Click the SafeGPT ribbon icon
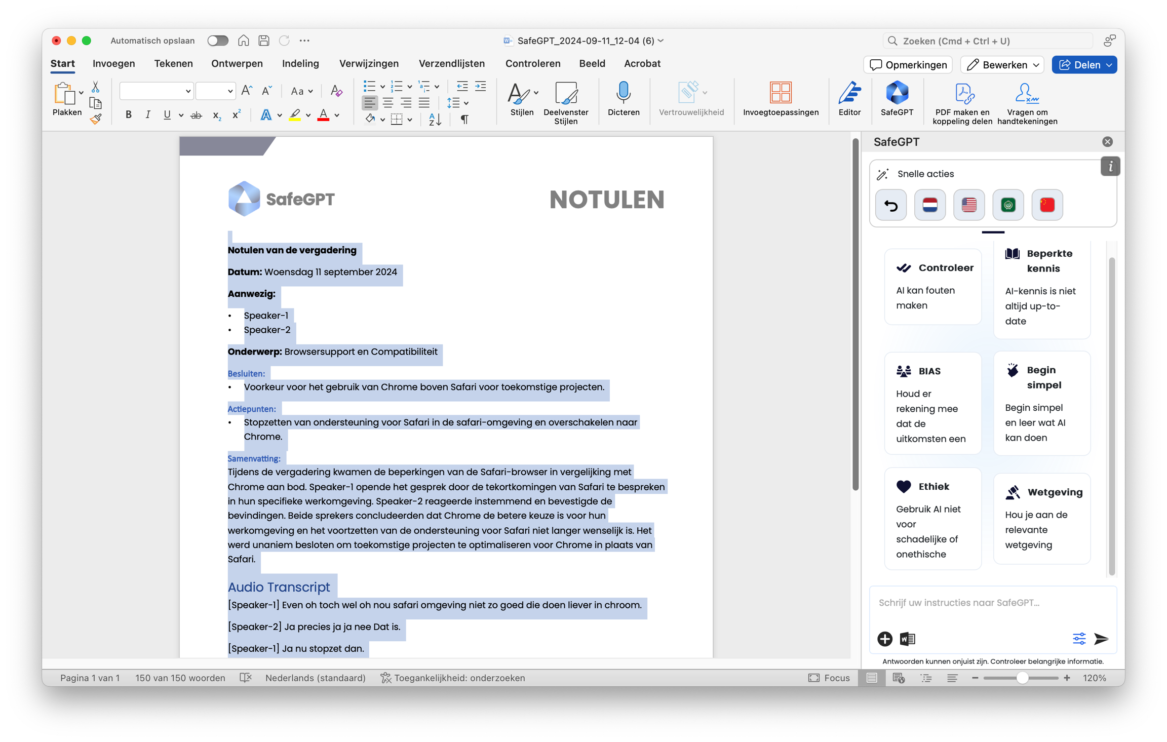Viewport: 1167px width, 742px height. tap(897, 94)
